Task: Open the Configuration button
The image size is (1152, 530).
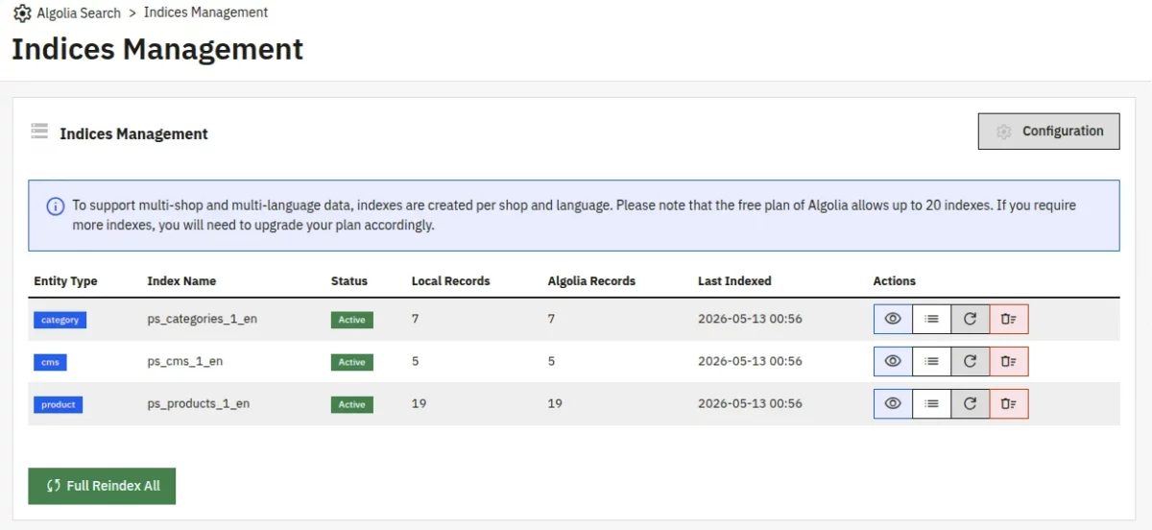Action: click(1048, 132)
